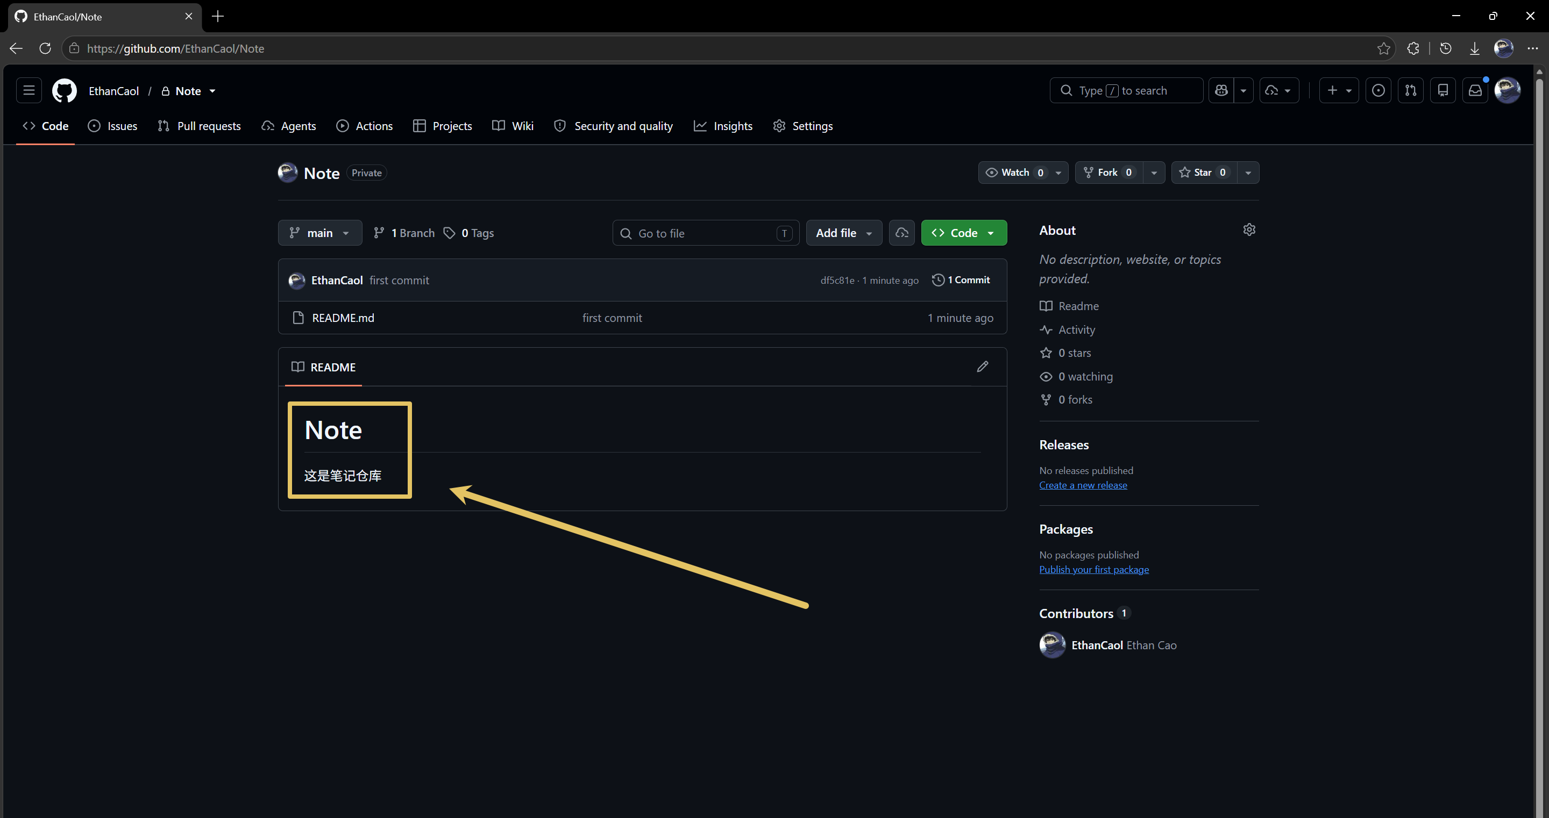The width and height of the screenshot is (1549, 818).
Task: Edit the README with the pencil icon
Action: pyautogui.click(x=983, y=367)
